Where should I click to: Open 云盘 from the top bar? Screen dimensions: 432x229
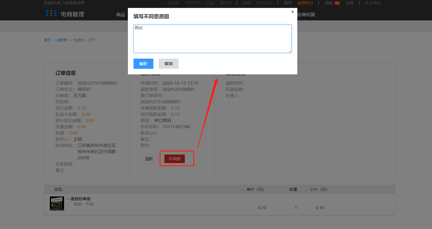210,3
